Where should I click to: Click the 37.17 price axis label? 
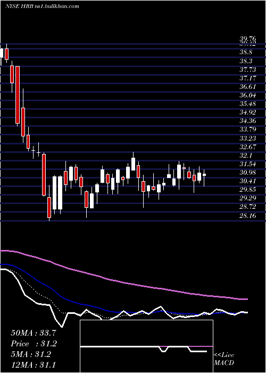[248, 78]
